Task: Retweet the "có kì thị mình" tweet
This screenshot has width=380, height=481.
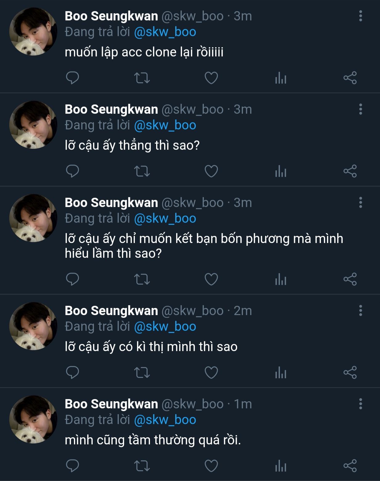Action: pos(142,373)
